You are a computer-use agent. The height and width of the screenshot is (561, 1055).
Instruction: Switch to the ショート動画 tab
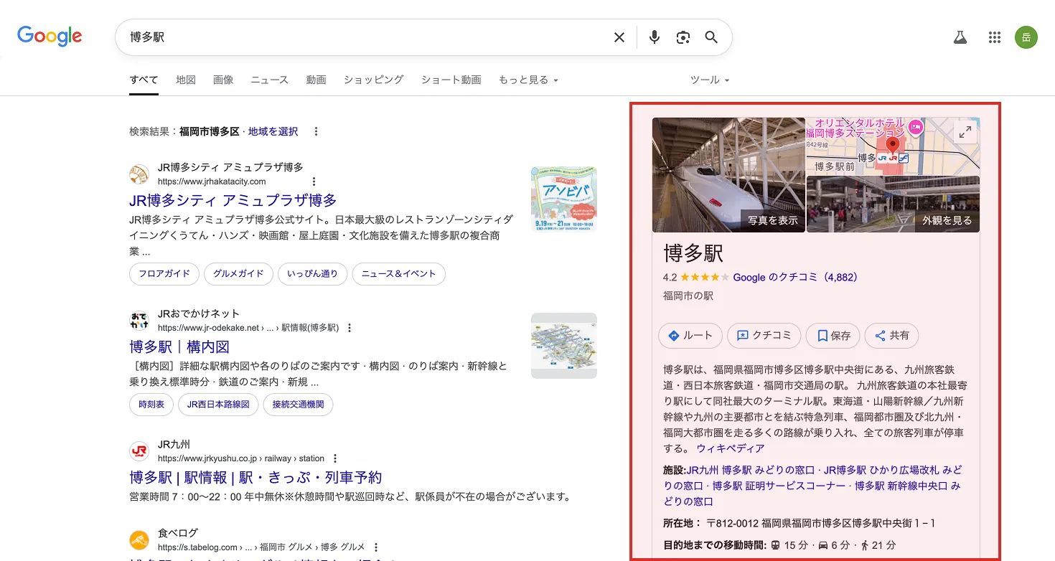tap(451, 80)
